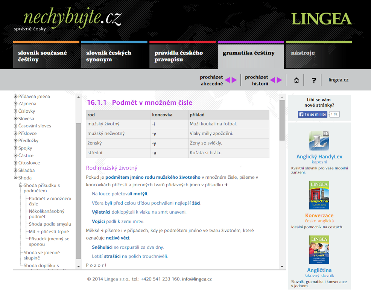
Task: Select 'Shoda podle smyslu' in the tree
Action: click(50, 224)
